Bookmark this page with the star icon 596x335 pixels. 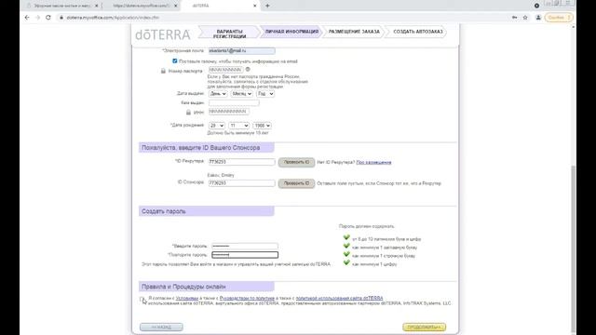525,18
